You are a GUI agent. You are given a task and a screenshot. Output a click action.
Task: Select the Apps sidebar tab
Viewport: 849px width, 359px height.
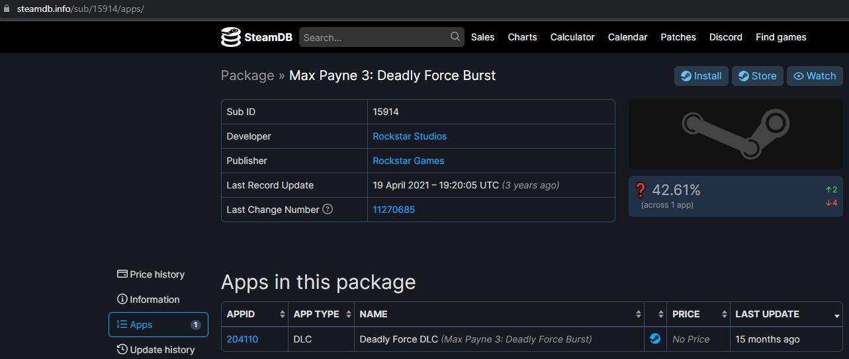coord(158,325)
